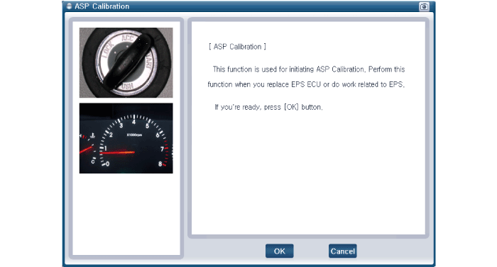The image size is (497, 267).
Task: Confirm with the OK button
Action: tap(279, 251)
